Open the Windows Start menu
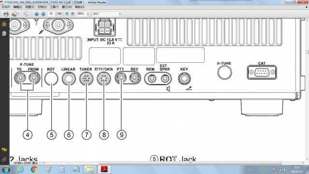The width and height of the screenshot is (309, 174). point(6,170)
